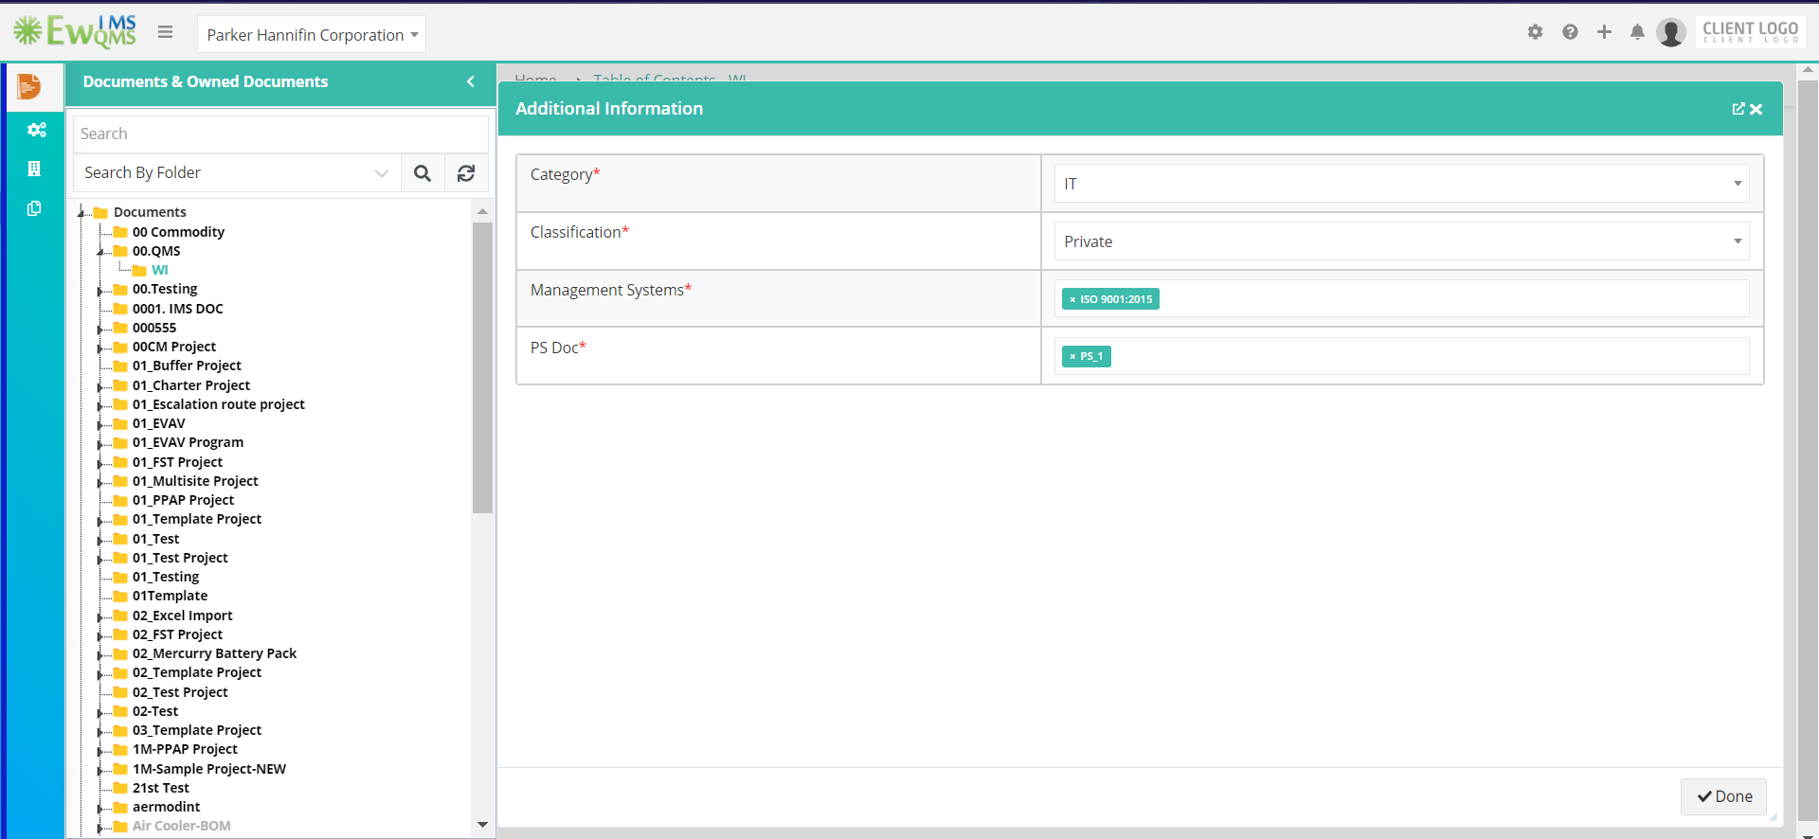This screenshot has width=1819, height=839.
Task: Select the 01Template folder
Action: click(x=170, y=596)
